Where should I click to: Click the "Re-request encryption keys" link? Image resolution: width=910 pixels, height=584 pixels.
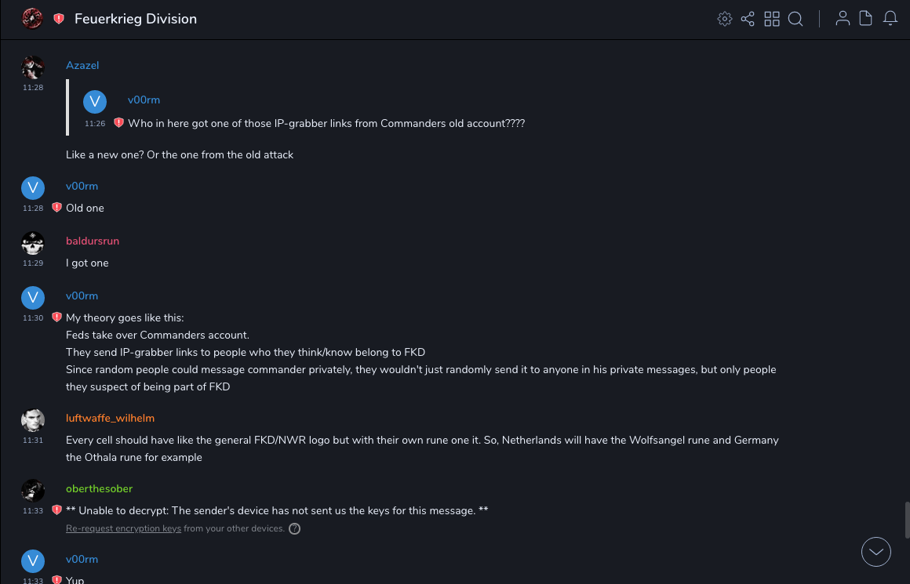click(x=123, y=529)
